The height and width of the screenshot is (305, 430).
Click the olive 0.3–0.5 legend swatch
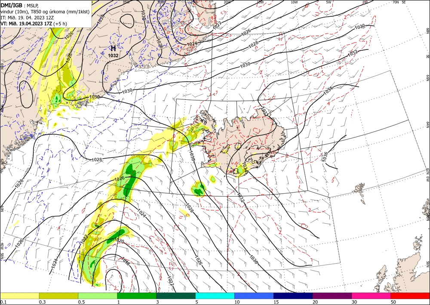pyautogui.click(x=58, y=296)
